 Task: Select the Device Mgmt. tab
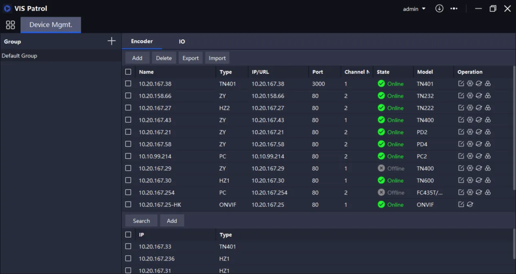click(51, 25)
